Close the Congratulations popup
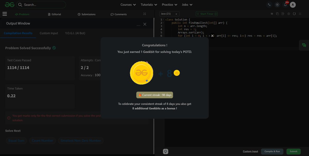The width and height of the screenshot is (309, 156). (x=212, y=36)
